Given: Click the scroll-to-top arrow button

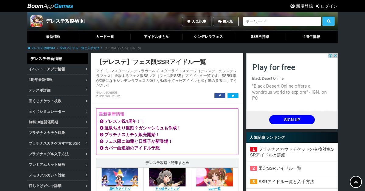Looking at the screenshot, I should pyautogui.click(x=356, y=182).
